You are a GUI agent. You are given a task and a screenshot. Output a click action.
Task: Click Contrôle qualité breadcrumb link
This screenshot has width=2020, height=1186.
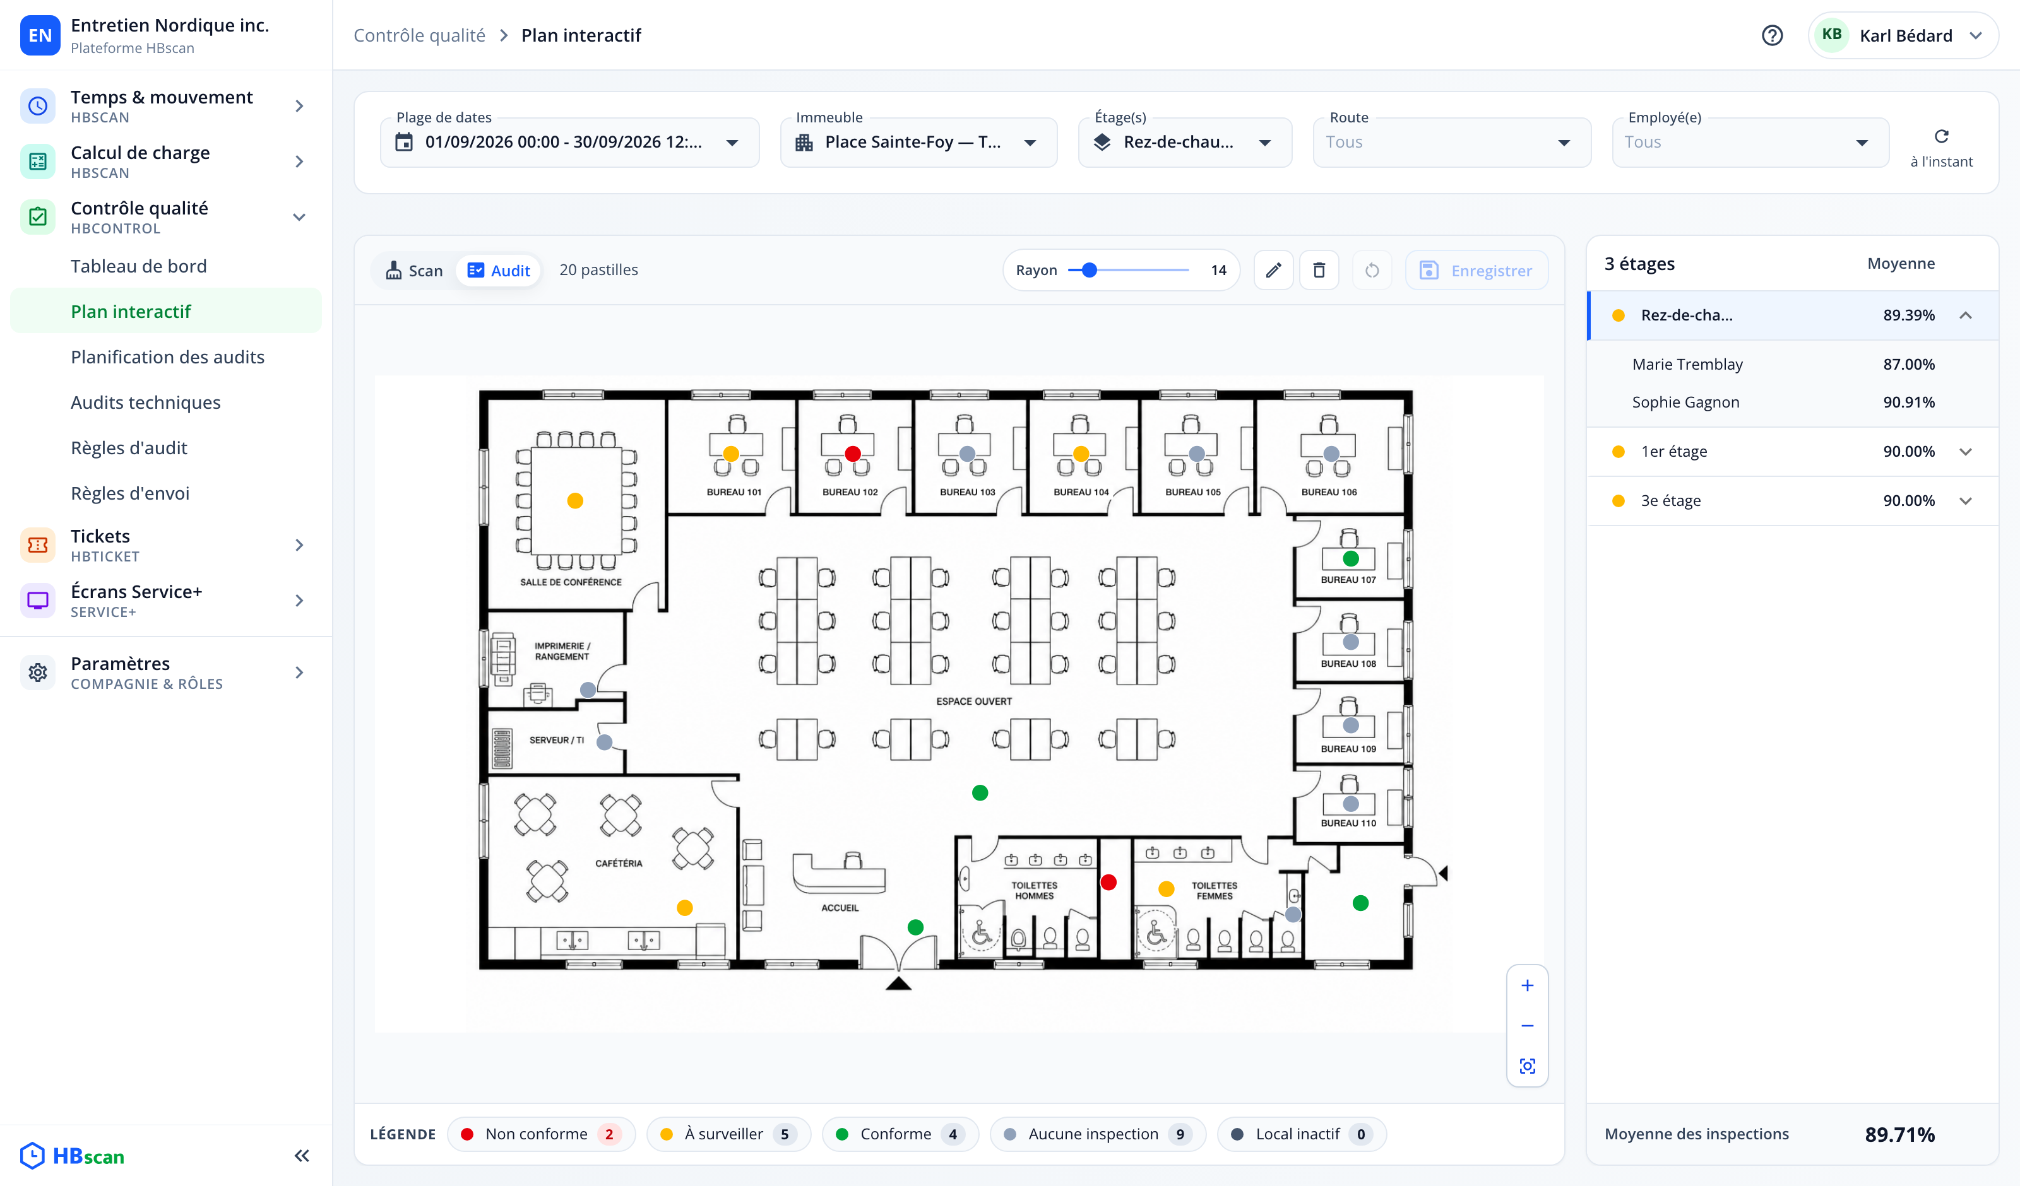(419, 35)
